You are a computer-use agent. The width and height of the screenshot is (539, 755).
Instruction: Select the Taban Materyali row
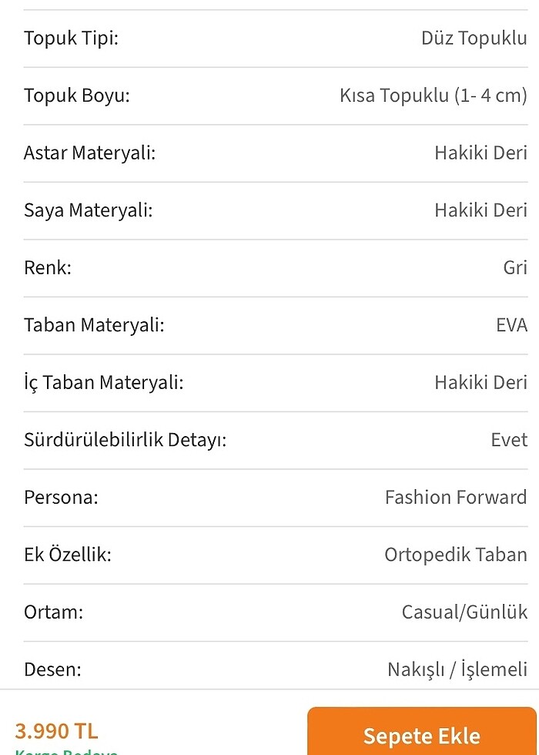(x=92, y=324)
